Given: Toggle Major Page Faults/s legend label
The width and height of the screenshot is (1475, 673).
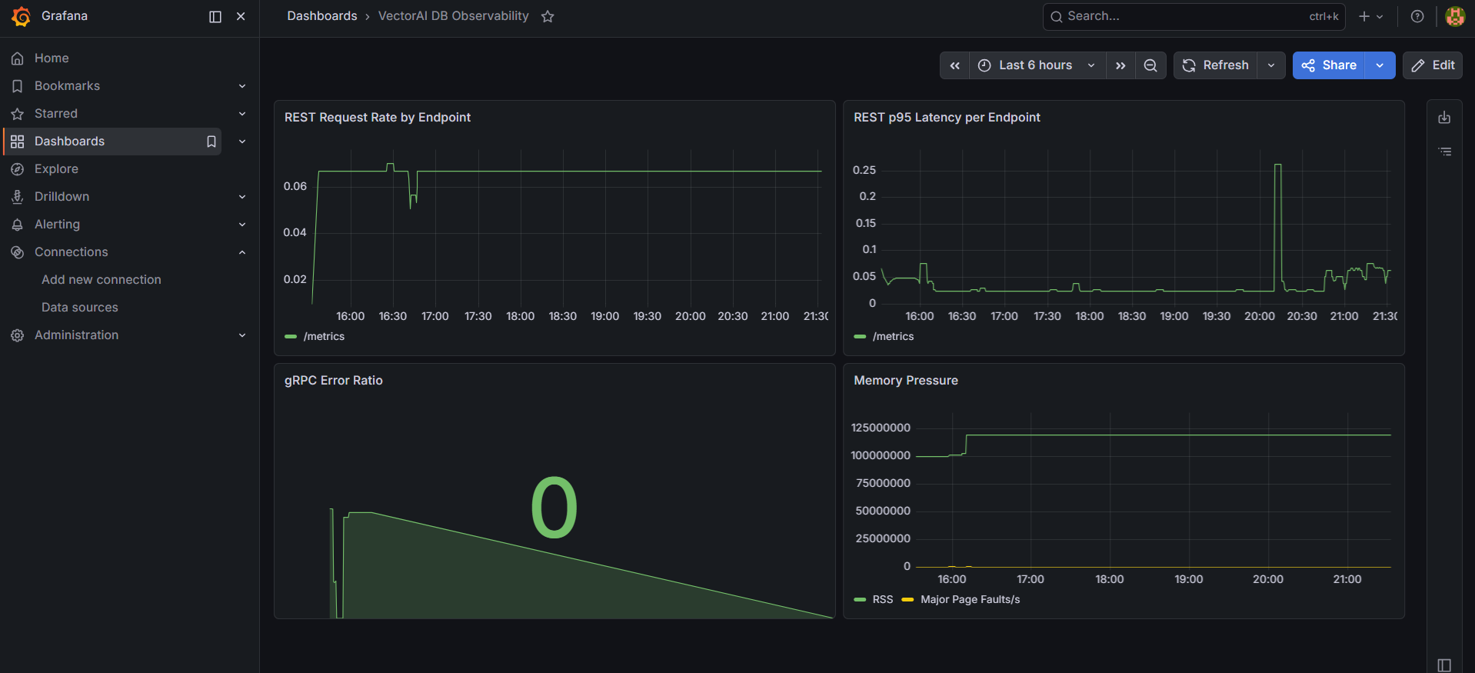Looking at the screenshot, I should tap(971, 600).
